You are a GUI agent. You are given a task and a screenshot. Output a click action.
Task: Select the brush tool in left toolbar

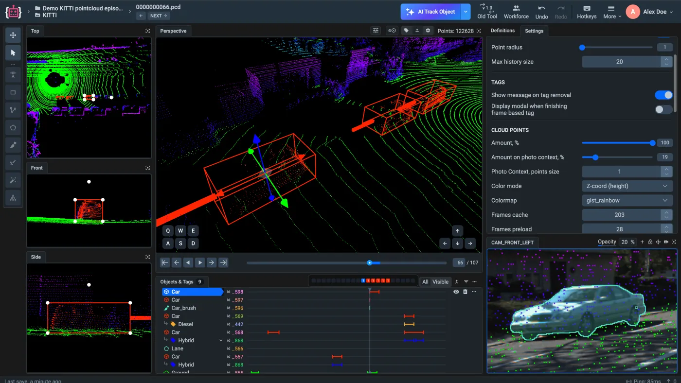point(13,145)
